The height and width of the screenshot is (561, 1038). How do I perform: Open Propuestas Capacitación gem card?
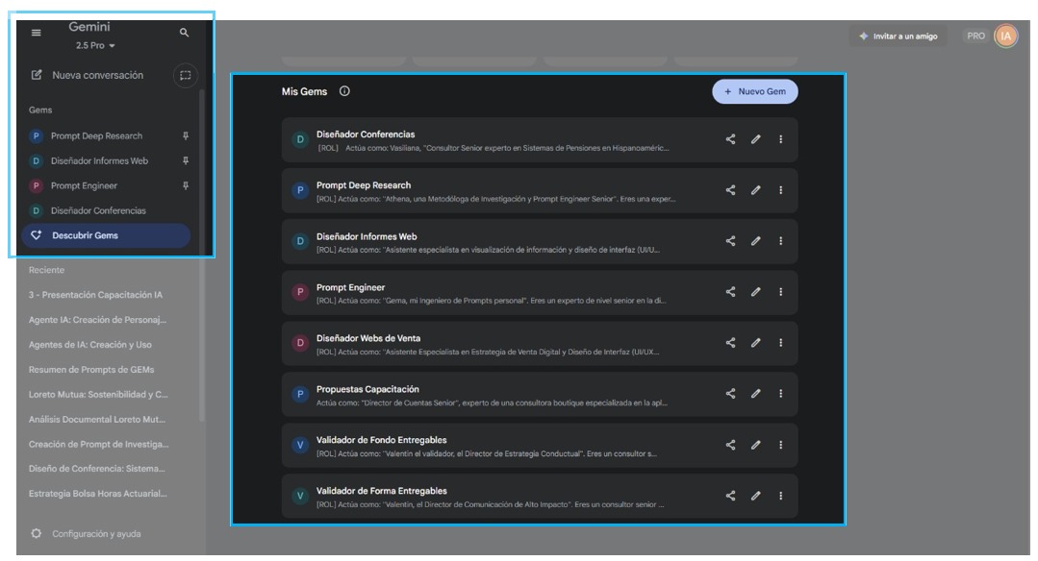540,395
